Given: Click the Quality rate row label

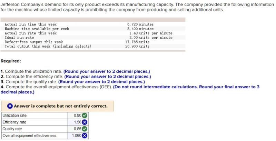Looking at the screenshot, I should click(12, 129).
